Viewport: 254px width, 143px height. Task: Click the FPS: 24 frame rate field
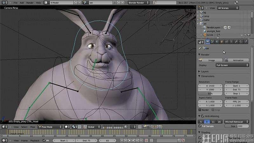(237, 102)
